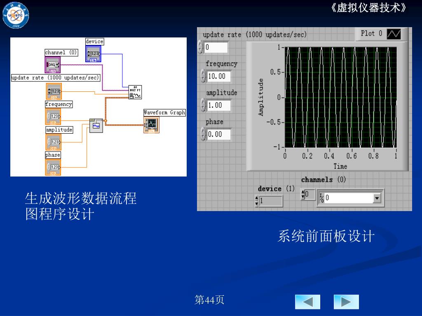Click the front panel 'frequency' label

(x=221, y=64)
